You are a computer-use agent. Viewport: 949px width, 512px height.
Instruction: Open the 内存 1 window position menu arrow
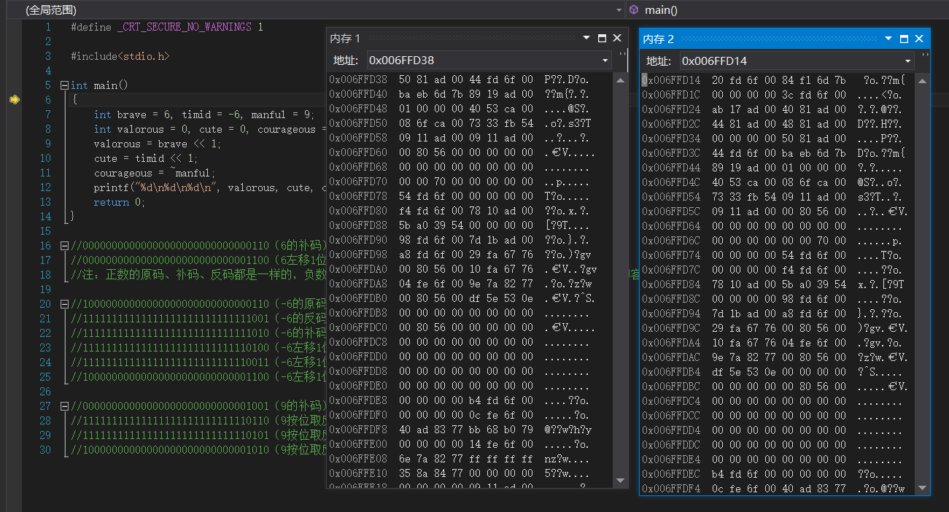[x=586, y=38]
